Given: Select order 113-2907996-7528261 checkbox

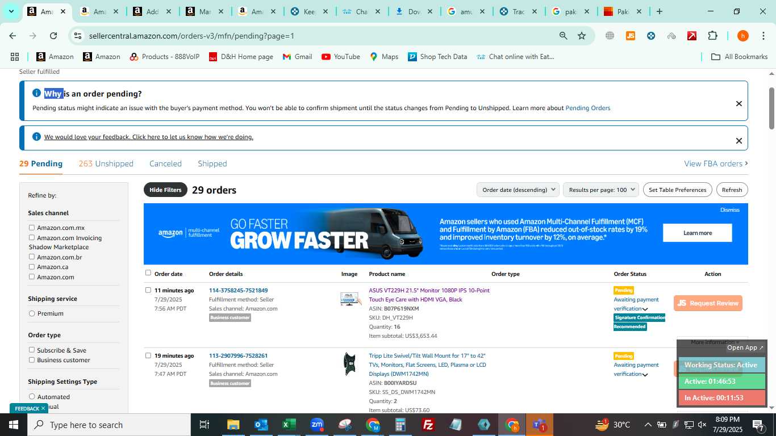Looking at the screenshot, I should pyautogui.click(x=148, y=355).
